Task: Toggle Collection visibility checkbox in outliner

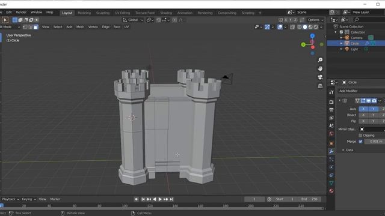Action: 341,32
